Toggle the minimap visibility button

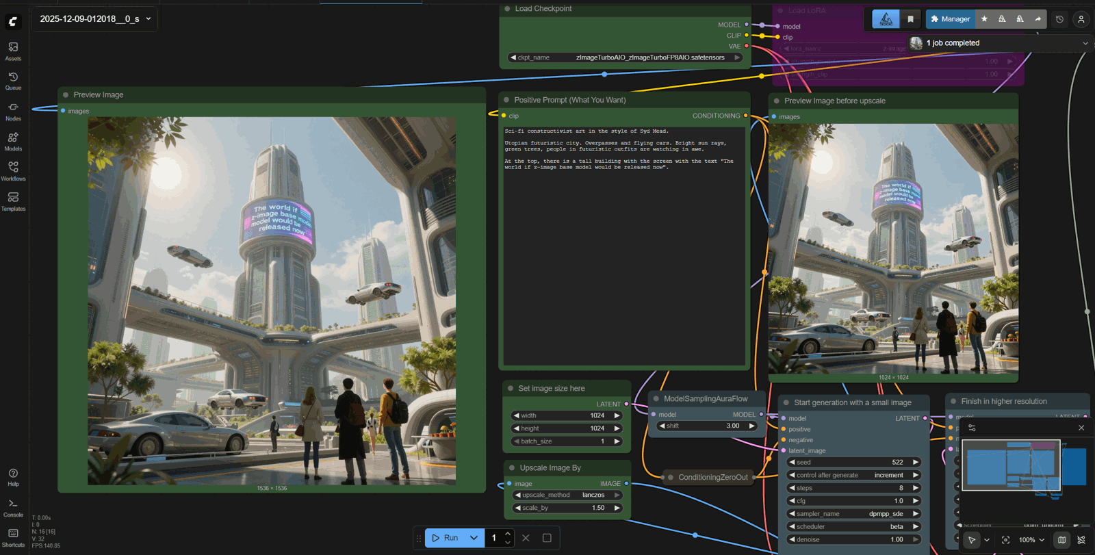[x=1061, y=540]
